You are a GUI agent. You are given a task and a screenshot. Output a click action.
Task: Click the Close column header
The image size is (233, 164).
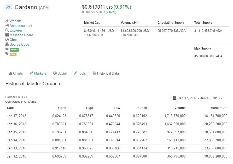[143, 108]
